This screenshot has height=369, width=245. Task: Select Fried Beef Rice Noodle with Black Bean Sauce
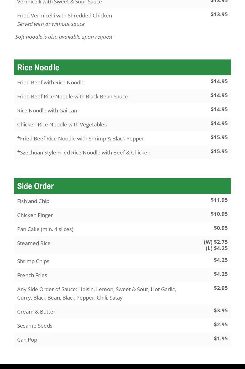click(122, 97)
